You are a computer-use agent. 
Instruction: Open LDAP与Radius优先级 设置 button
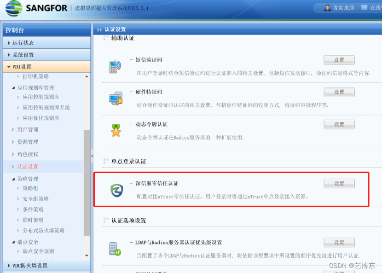[x=339, y=242]
